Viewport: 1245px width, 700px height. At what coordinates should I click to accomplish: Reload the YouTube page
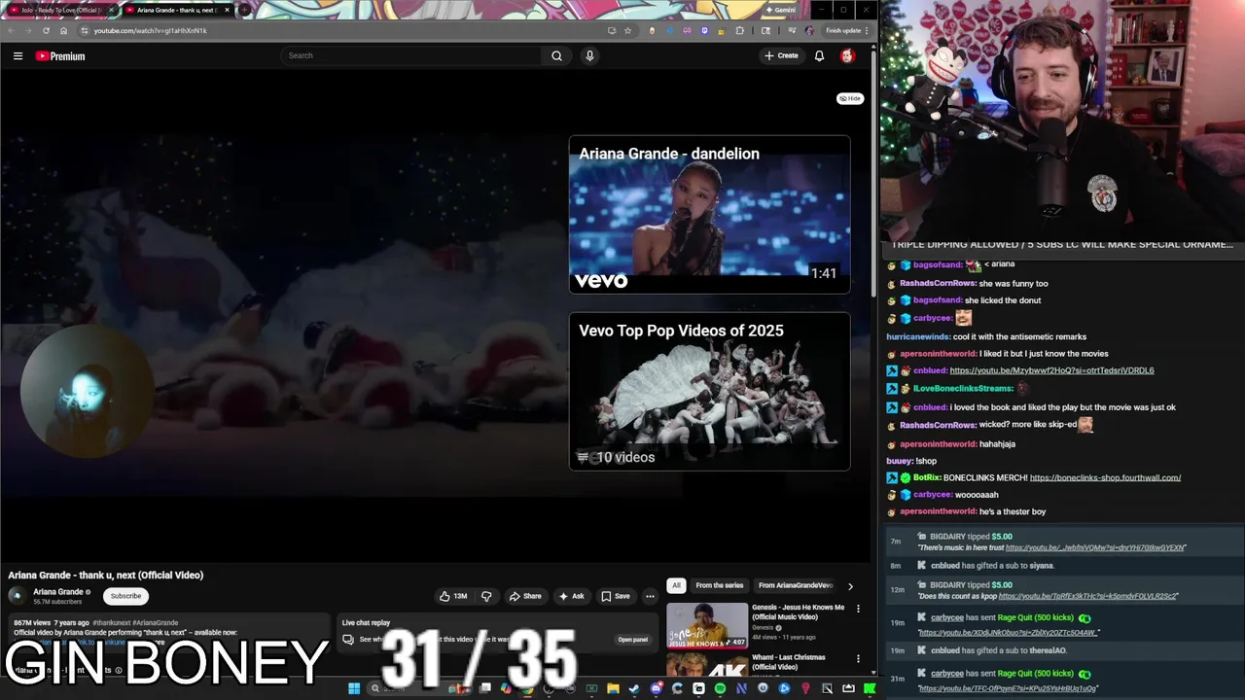46,30
